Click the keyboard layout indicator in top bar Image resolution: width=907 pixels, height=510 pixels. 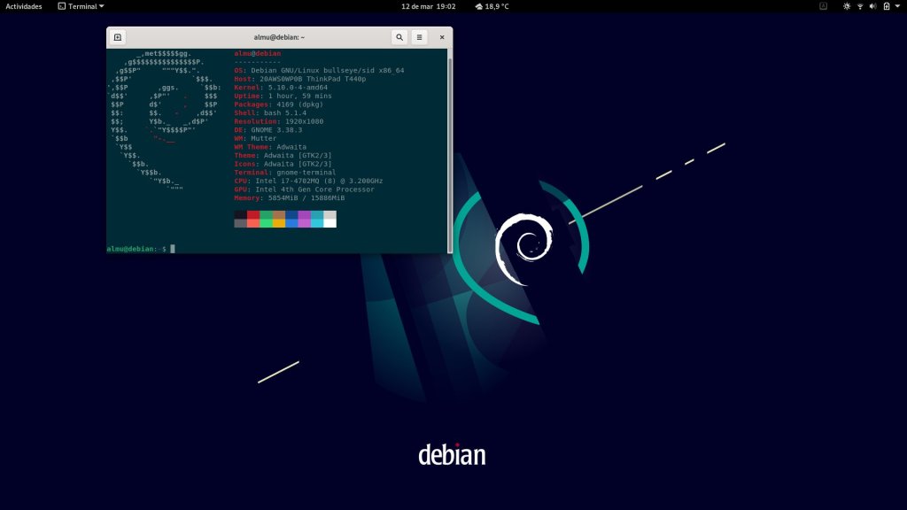tap(823, 6)
